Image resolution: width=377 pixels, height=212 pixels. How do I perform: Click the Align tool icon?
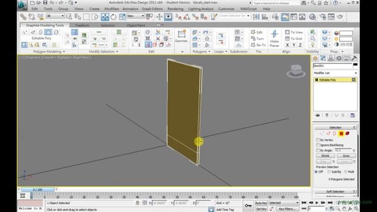264,17
